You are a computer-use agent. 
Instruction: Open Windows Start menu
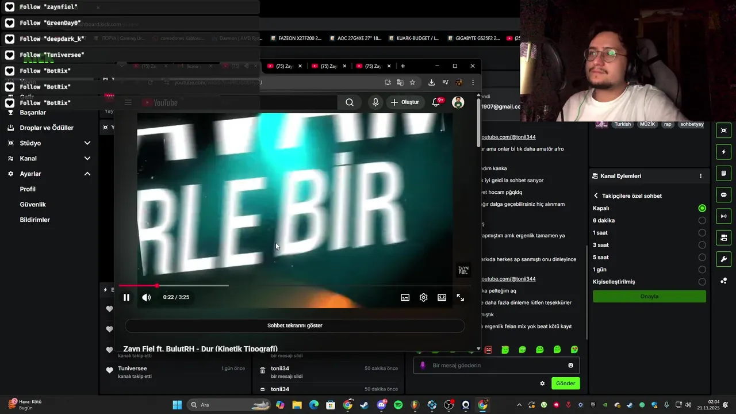coord(177,405)
